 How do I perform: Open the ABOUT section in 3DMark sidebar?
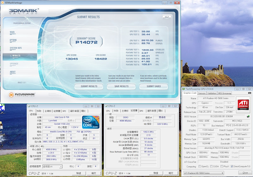click(13, 72)
